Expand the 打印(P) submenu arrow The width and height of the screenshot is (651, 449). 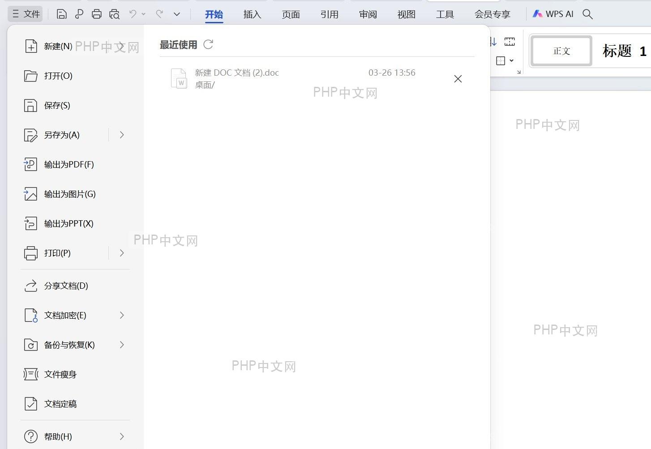(x=122, y=253)
